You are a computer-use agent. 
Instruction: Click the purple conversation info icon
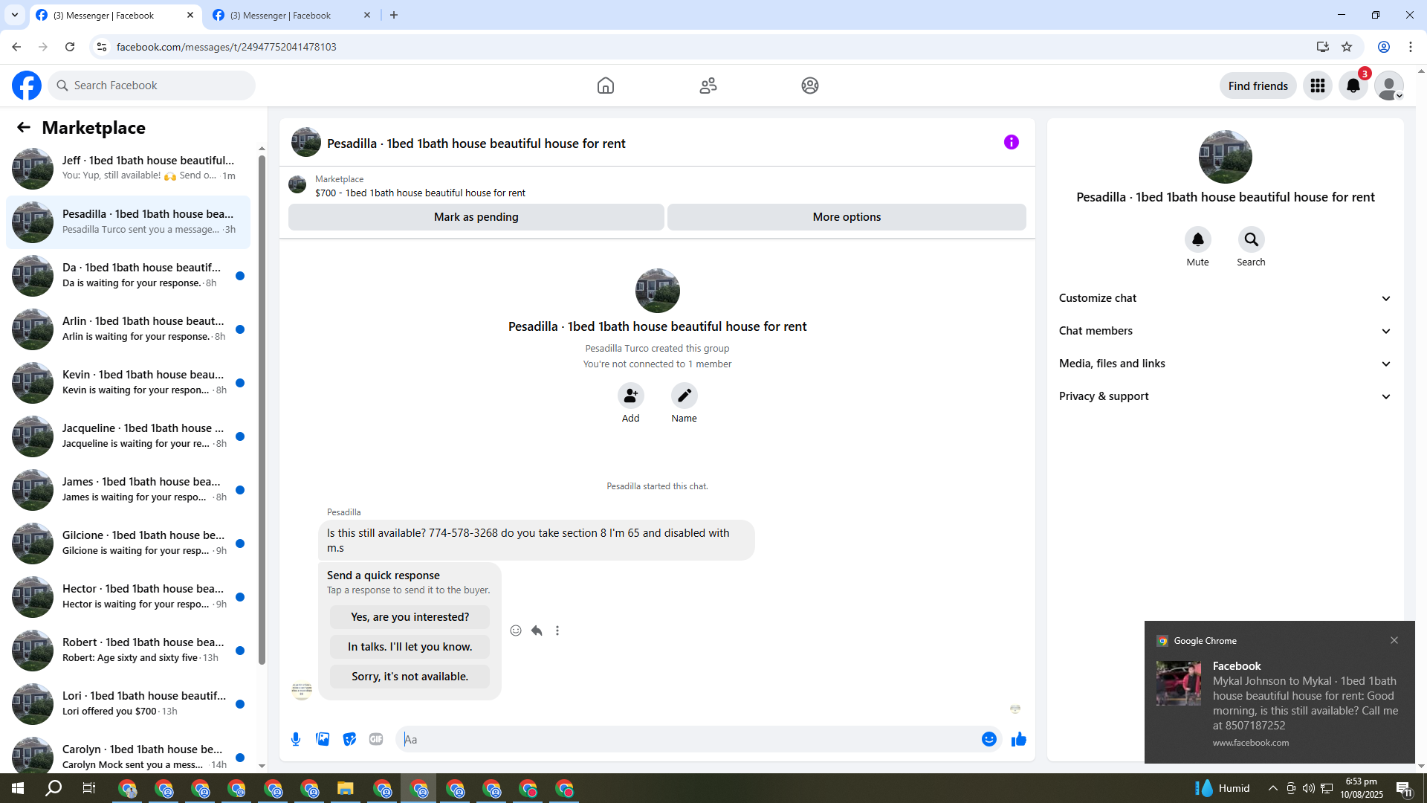click(1011, 142)
